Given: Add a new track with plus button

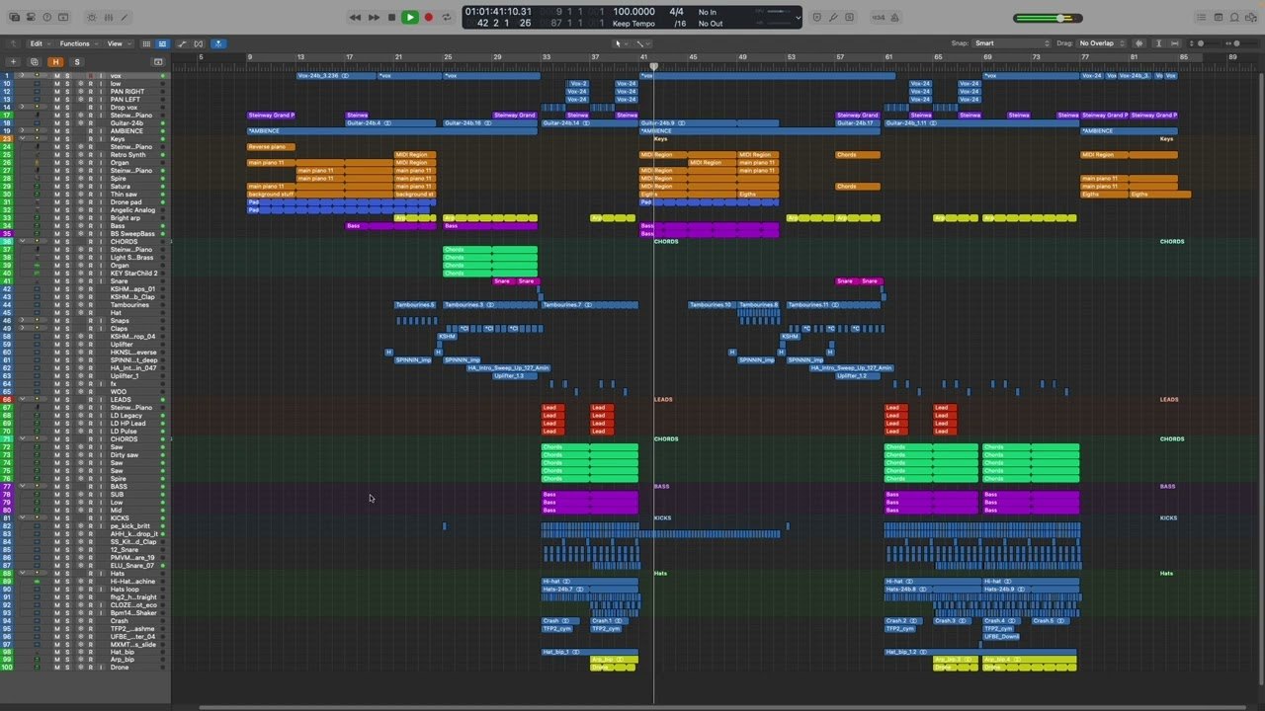Looking at the screenshot, I should coord(14,61).
